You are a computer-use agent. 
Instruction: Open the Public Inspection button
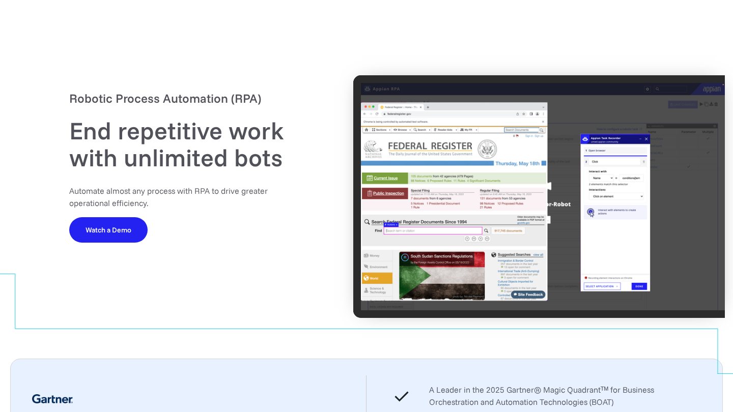tap(385, 193)
